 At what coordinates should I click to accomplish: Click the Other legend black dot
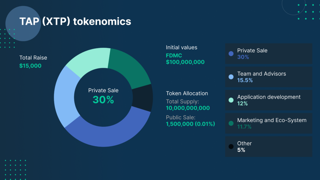tap(231, 147)
